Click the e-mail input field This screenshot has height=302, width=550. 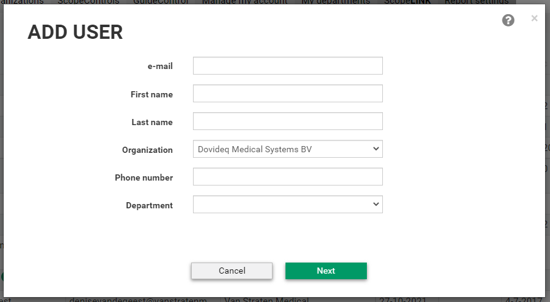[x=287, y=66]
